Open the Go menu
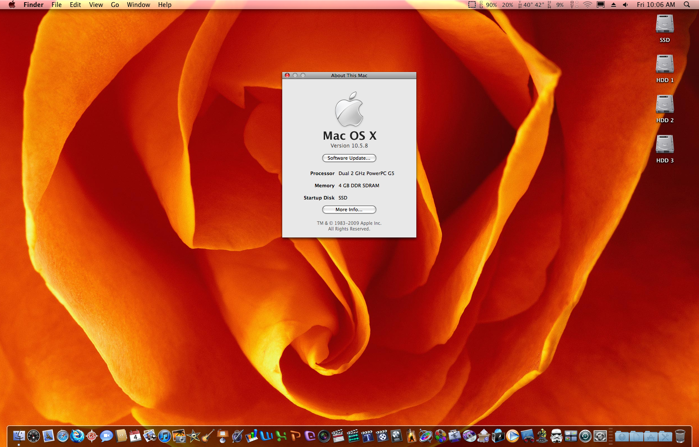Image resolution: width=699 pixels, height=447 pixels. (115, 5)
